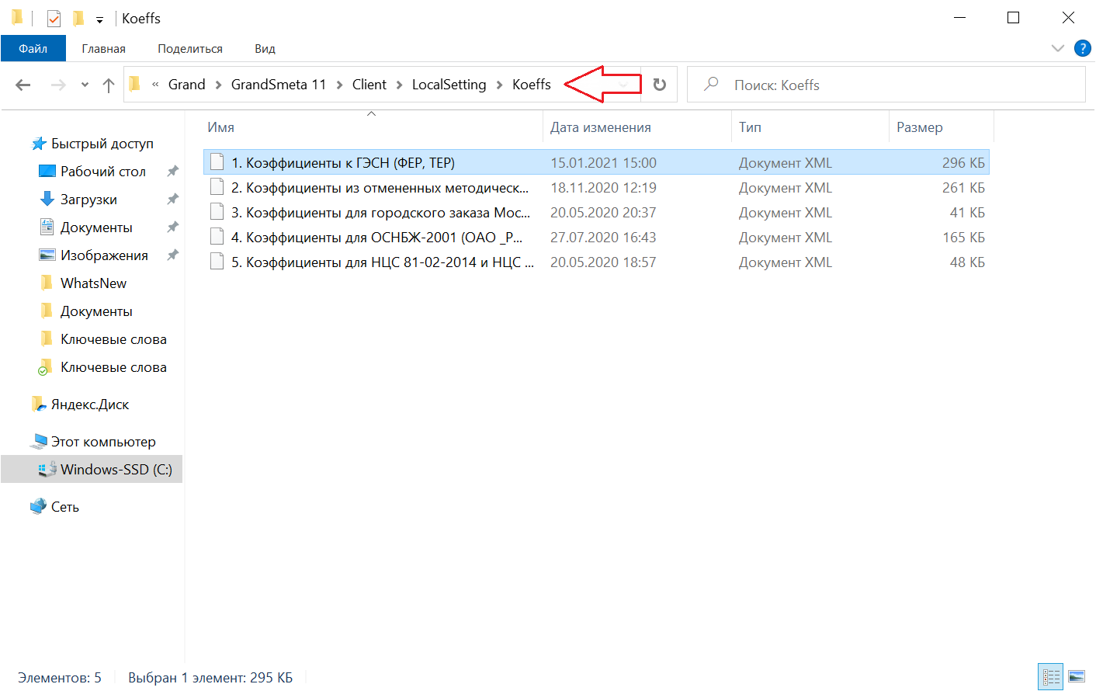Click the file icon of "1. Коэффициенты к ГЭСН"
This screenshot has width=1096, height=691.
(217, 162)
